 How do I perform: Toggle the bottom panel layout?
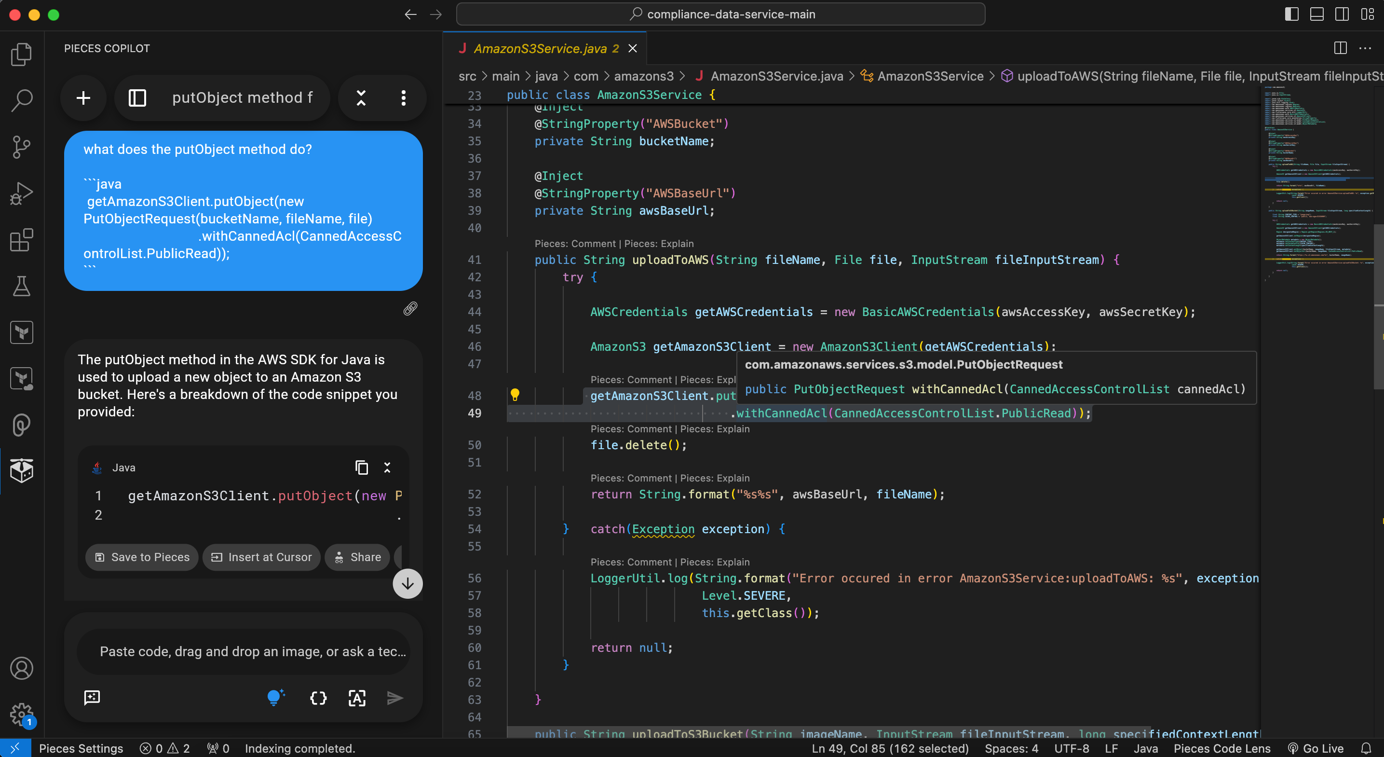(1317, 14)
